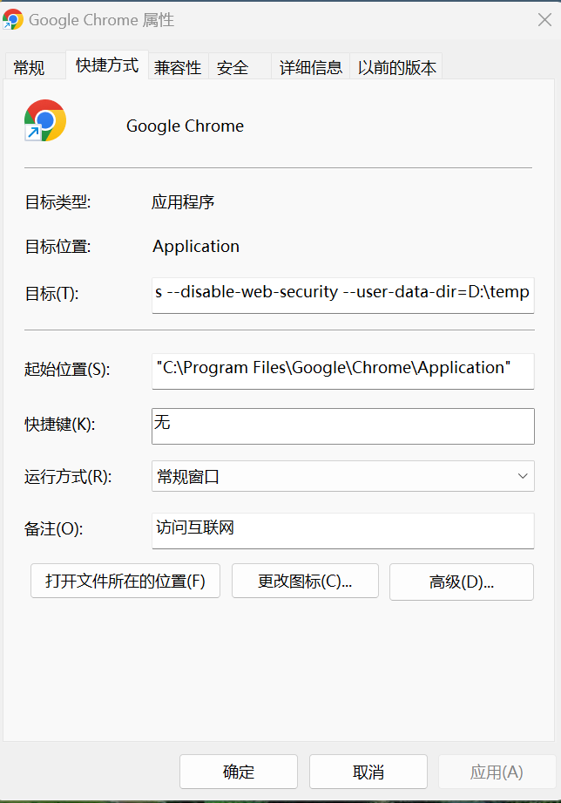Image resolution: width=561 pixels, height=803 pixels.
Task: Click the 更改图标(C)... button
Action: [305, 582]
